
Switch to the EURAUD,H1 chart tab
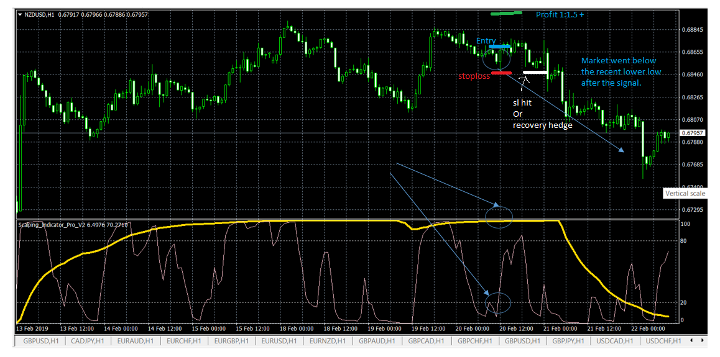coord(136,341)
